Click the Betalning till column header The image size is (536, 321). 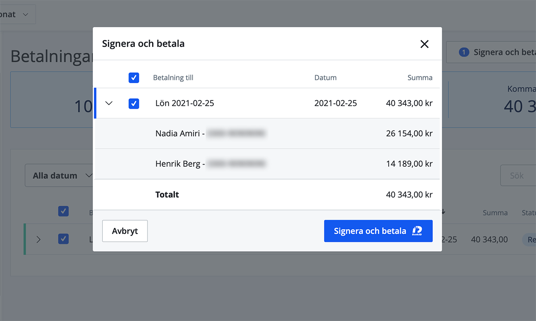click(173, 78)
